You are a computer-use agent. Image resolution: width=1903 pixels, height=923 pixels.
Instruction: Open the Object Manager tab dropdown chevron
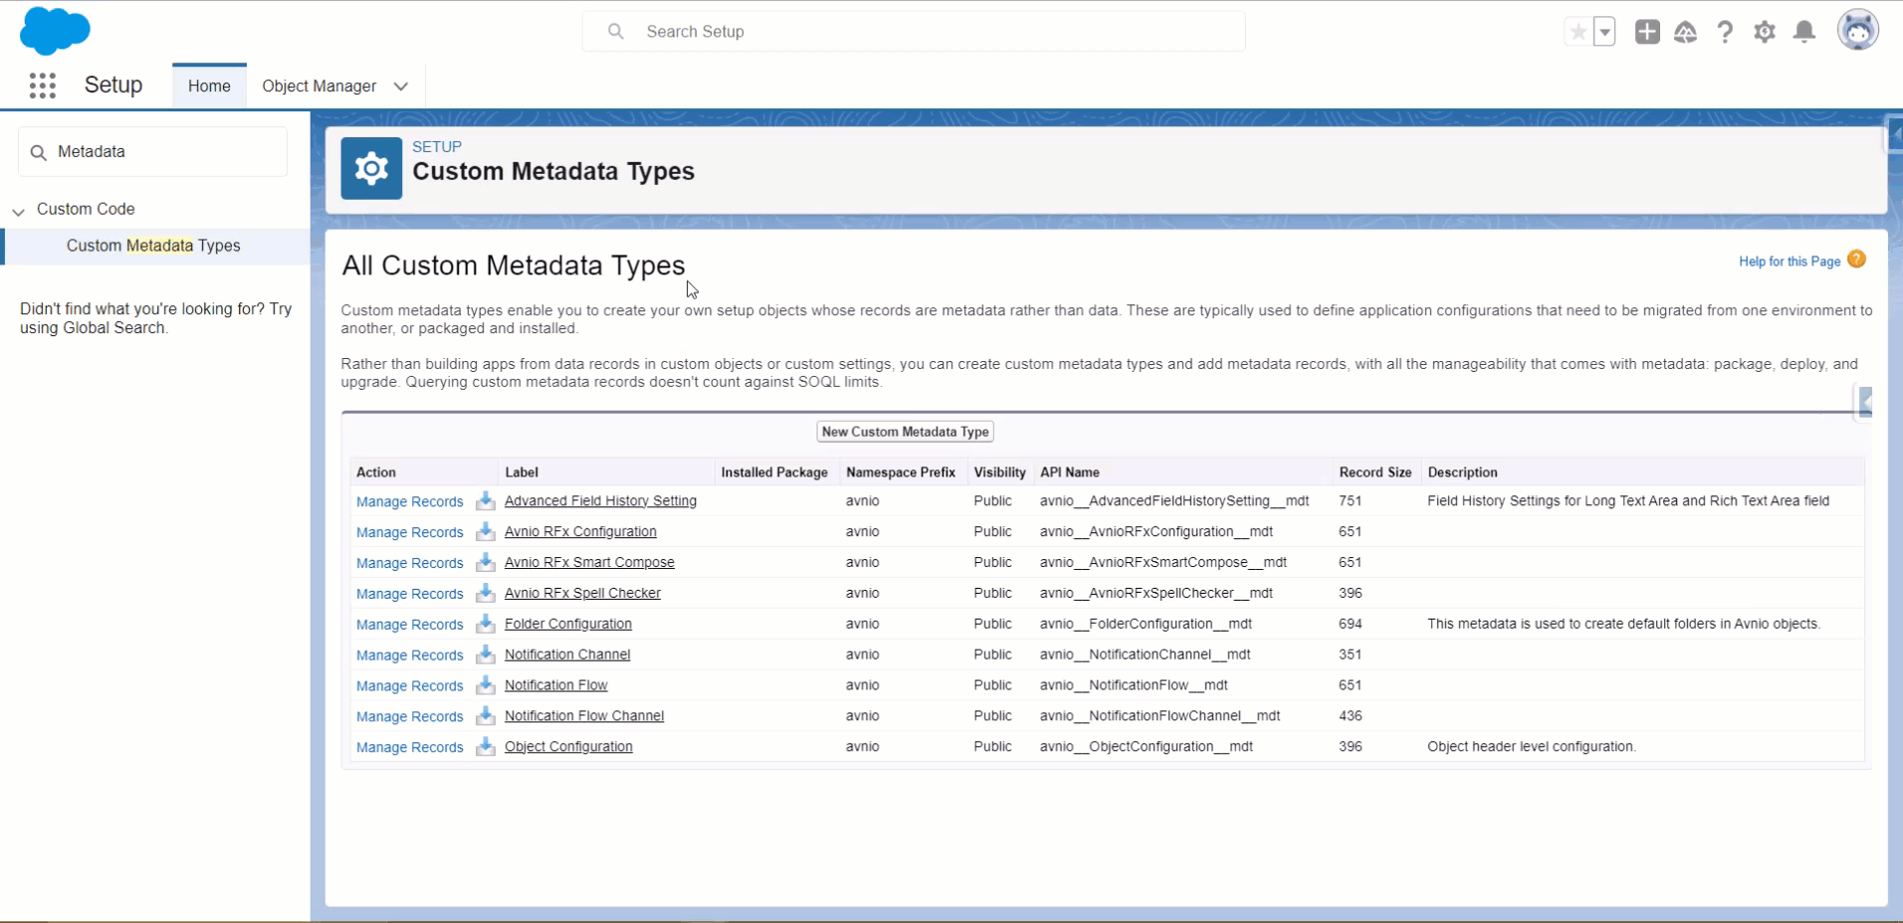click(401, 87)
